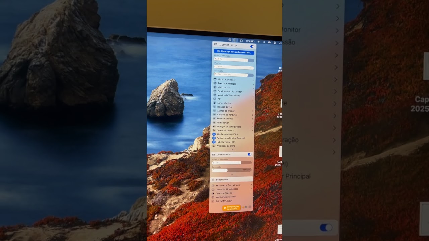Expand Monitores e Telas Virtuais chevron
Viewport: 429px width, 241px height.
(251, 184)
